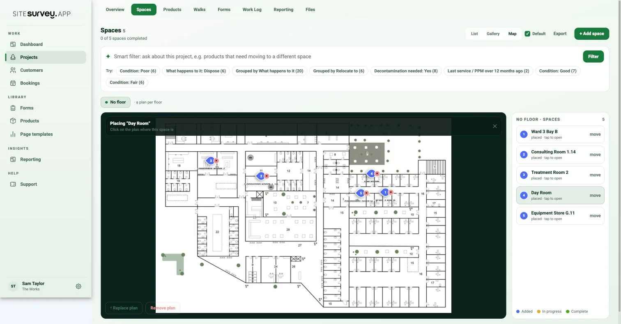This screenshot has height=324, width=621.
Task: Select the Map view
Action: click(512, 34)
